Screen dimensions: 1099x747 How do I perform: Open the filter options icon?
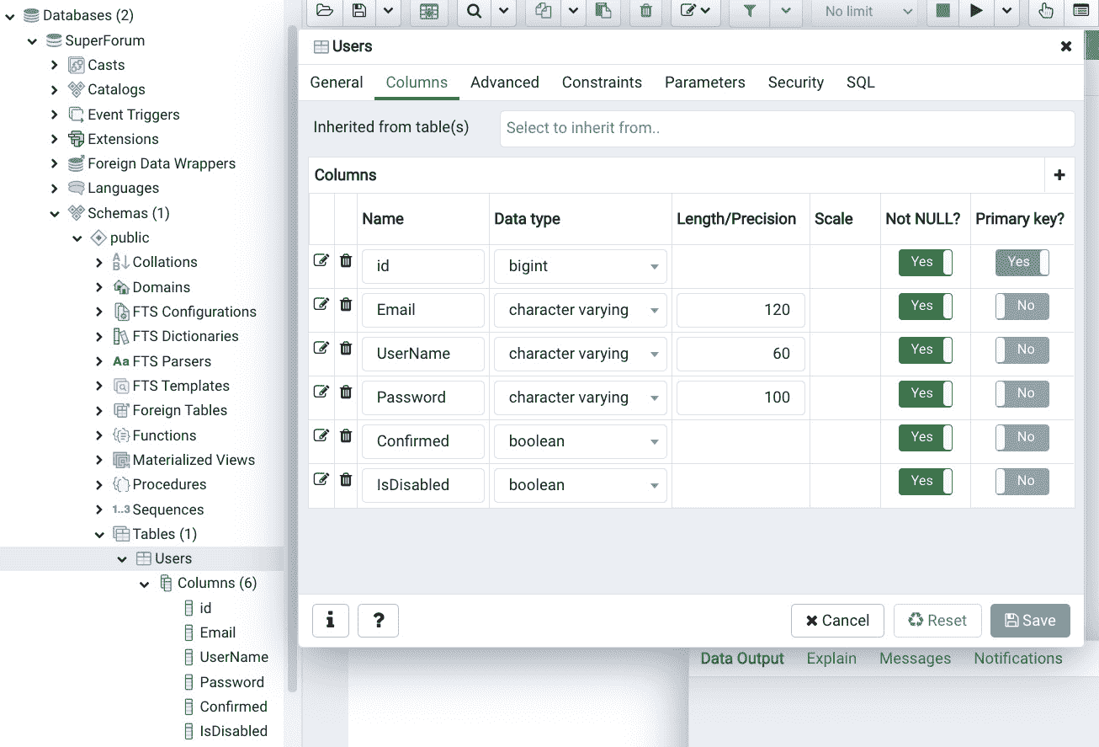click(747, 12)
